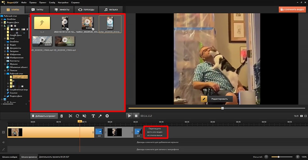Viewport: 308px width, 160px height.
Task: Switch to the Эффекты tab
Action: [62, 10]
